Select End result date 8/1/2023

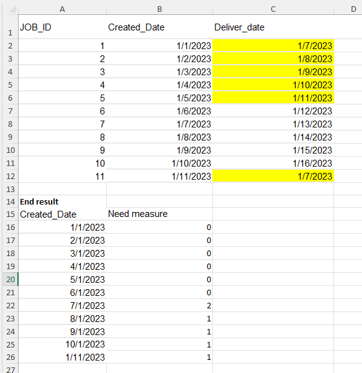point(62,318)
